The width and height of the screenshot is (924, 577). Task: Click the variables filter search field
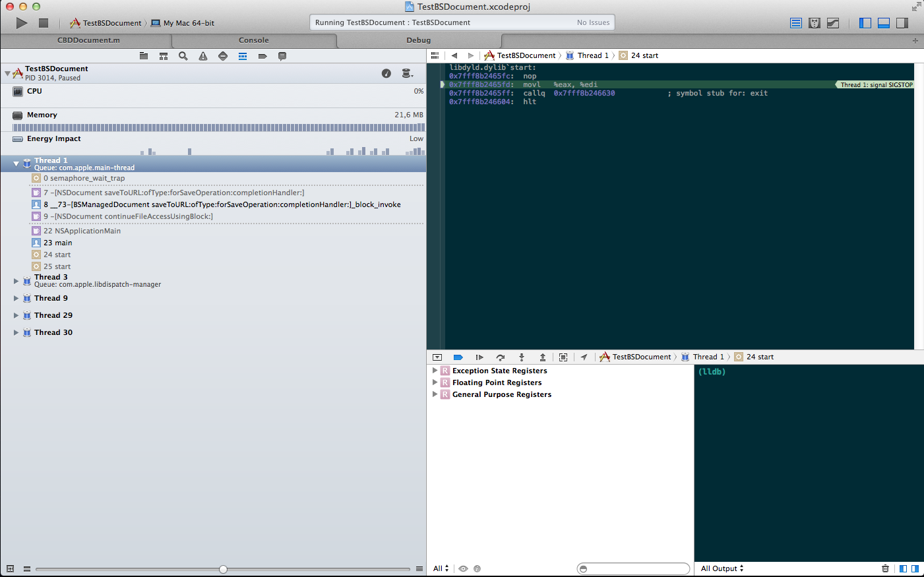pos(633,568)
